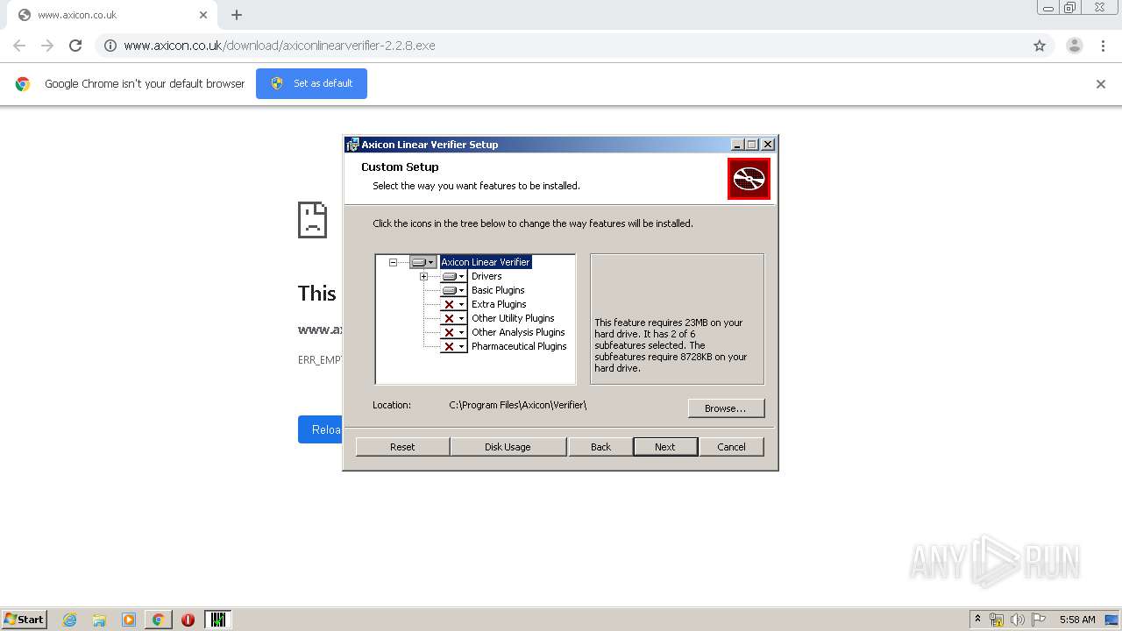This screenshot has width=1122, height=631.
Task: Open network status tray icon
Action: (x=997, y=620)
